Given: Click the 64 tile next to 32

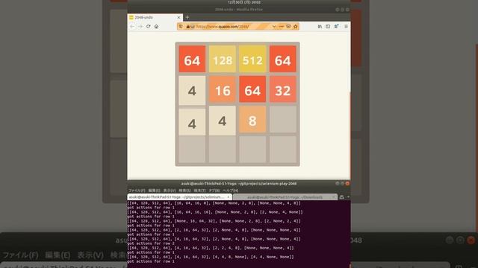Looking at the screenshot, I should (252, 89).
